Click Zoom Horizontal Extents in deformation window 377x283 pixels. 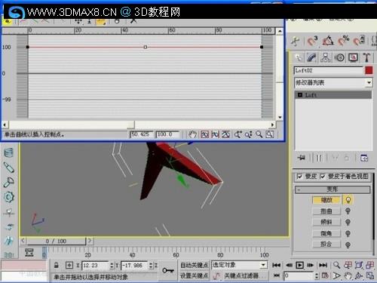coord(215,134)
